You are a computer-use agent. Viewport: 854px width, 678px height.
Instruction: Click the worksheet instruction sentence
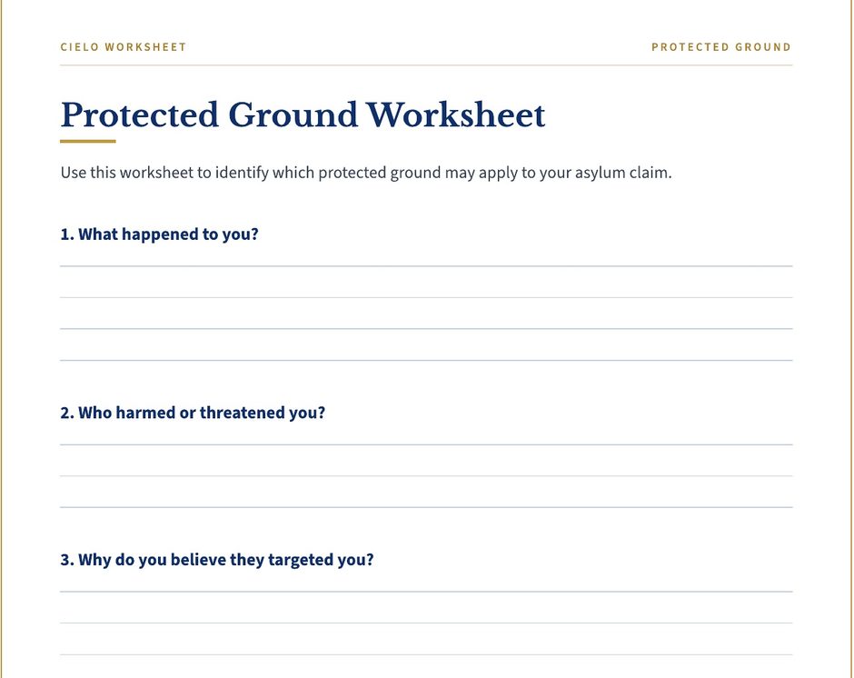[x=366, y=173]
